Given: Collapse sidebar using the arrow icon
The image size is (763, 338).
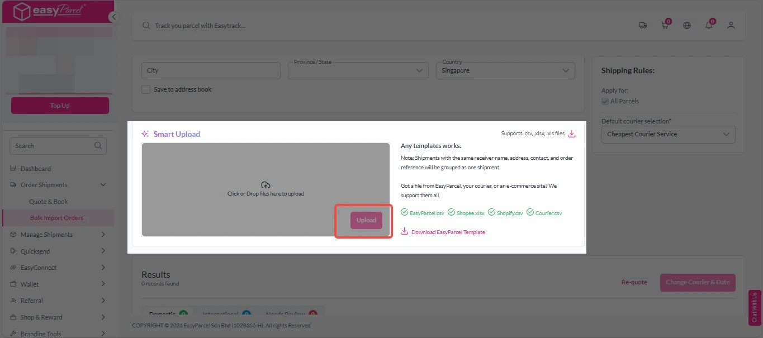Looking at the screenshot, I should point(114,17).
